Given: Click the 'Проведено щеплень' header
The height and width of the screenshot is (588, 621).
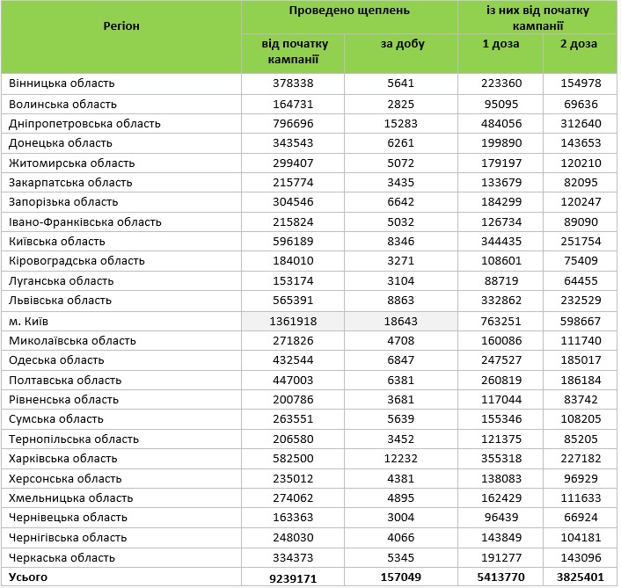Looking at the screenshot, I should (349, 11).
